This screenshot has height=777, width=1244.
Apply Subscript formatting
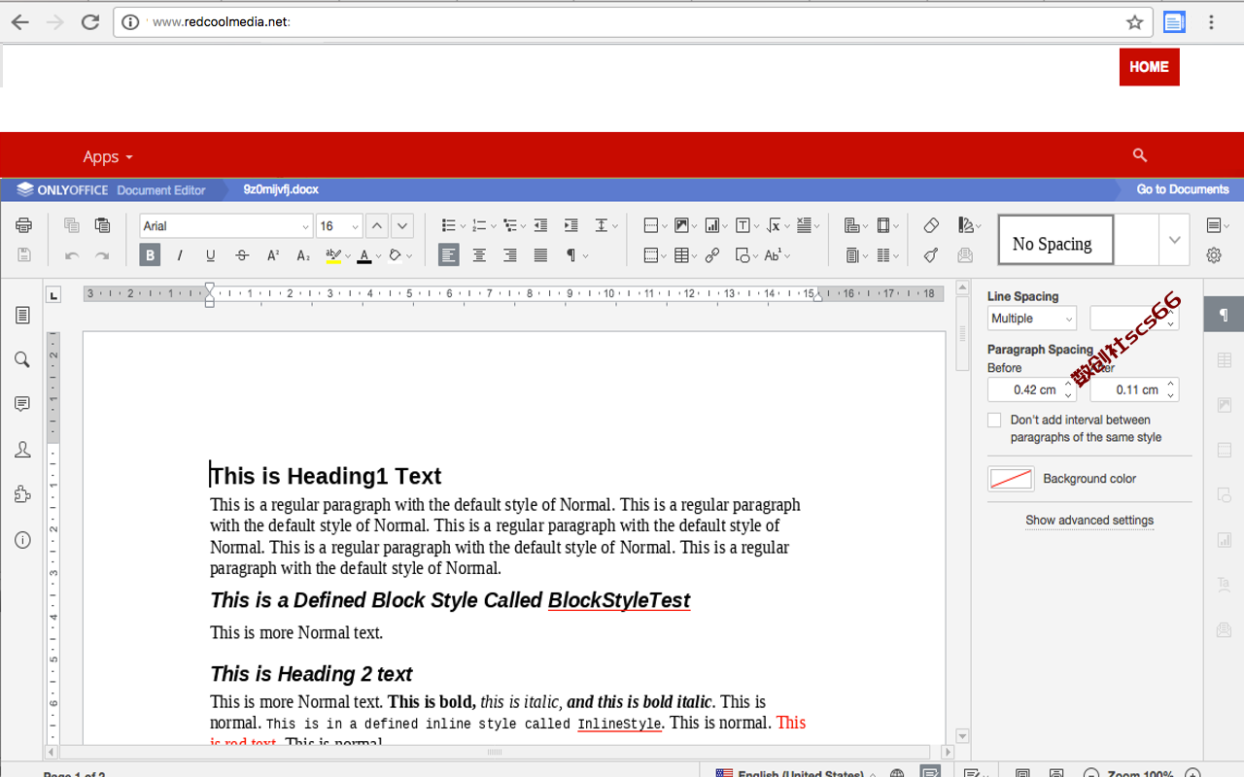pyautogui.click(x=303, y=255)
